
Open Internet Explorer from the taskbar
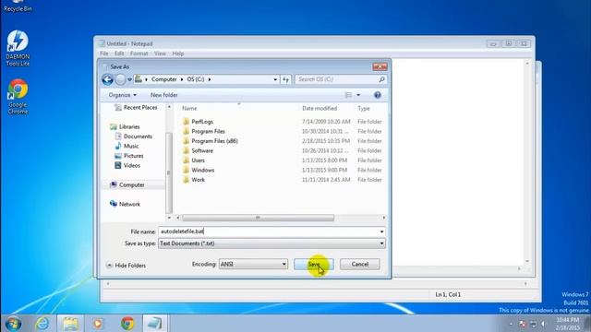click(x=42, y=324)
